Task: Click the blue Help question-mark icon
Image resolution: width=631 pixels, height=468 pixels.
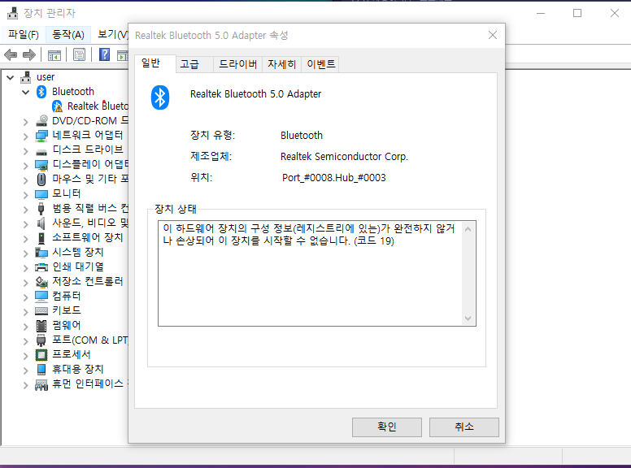Action: 105,54
